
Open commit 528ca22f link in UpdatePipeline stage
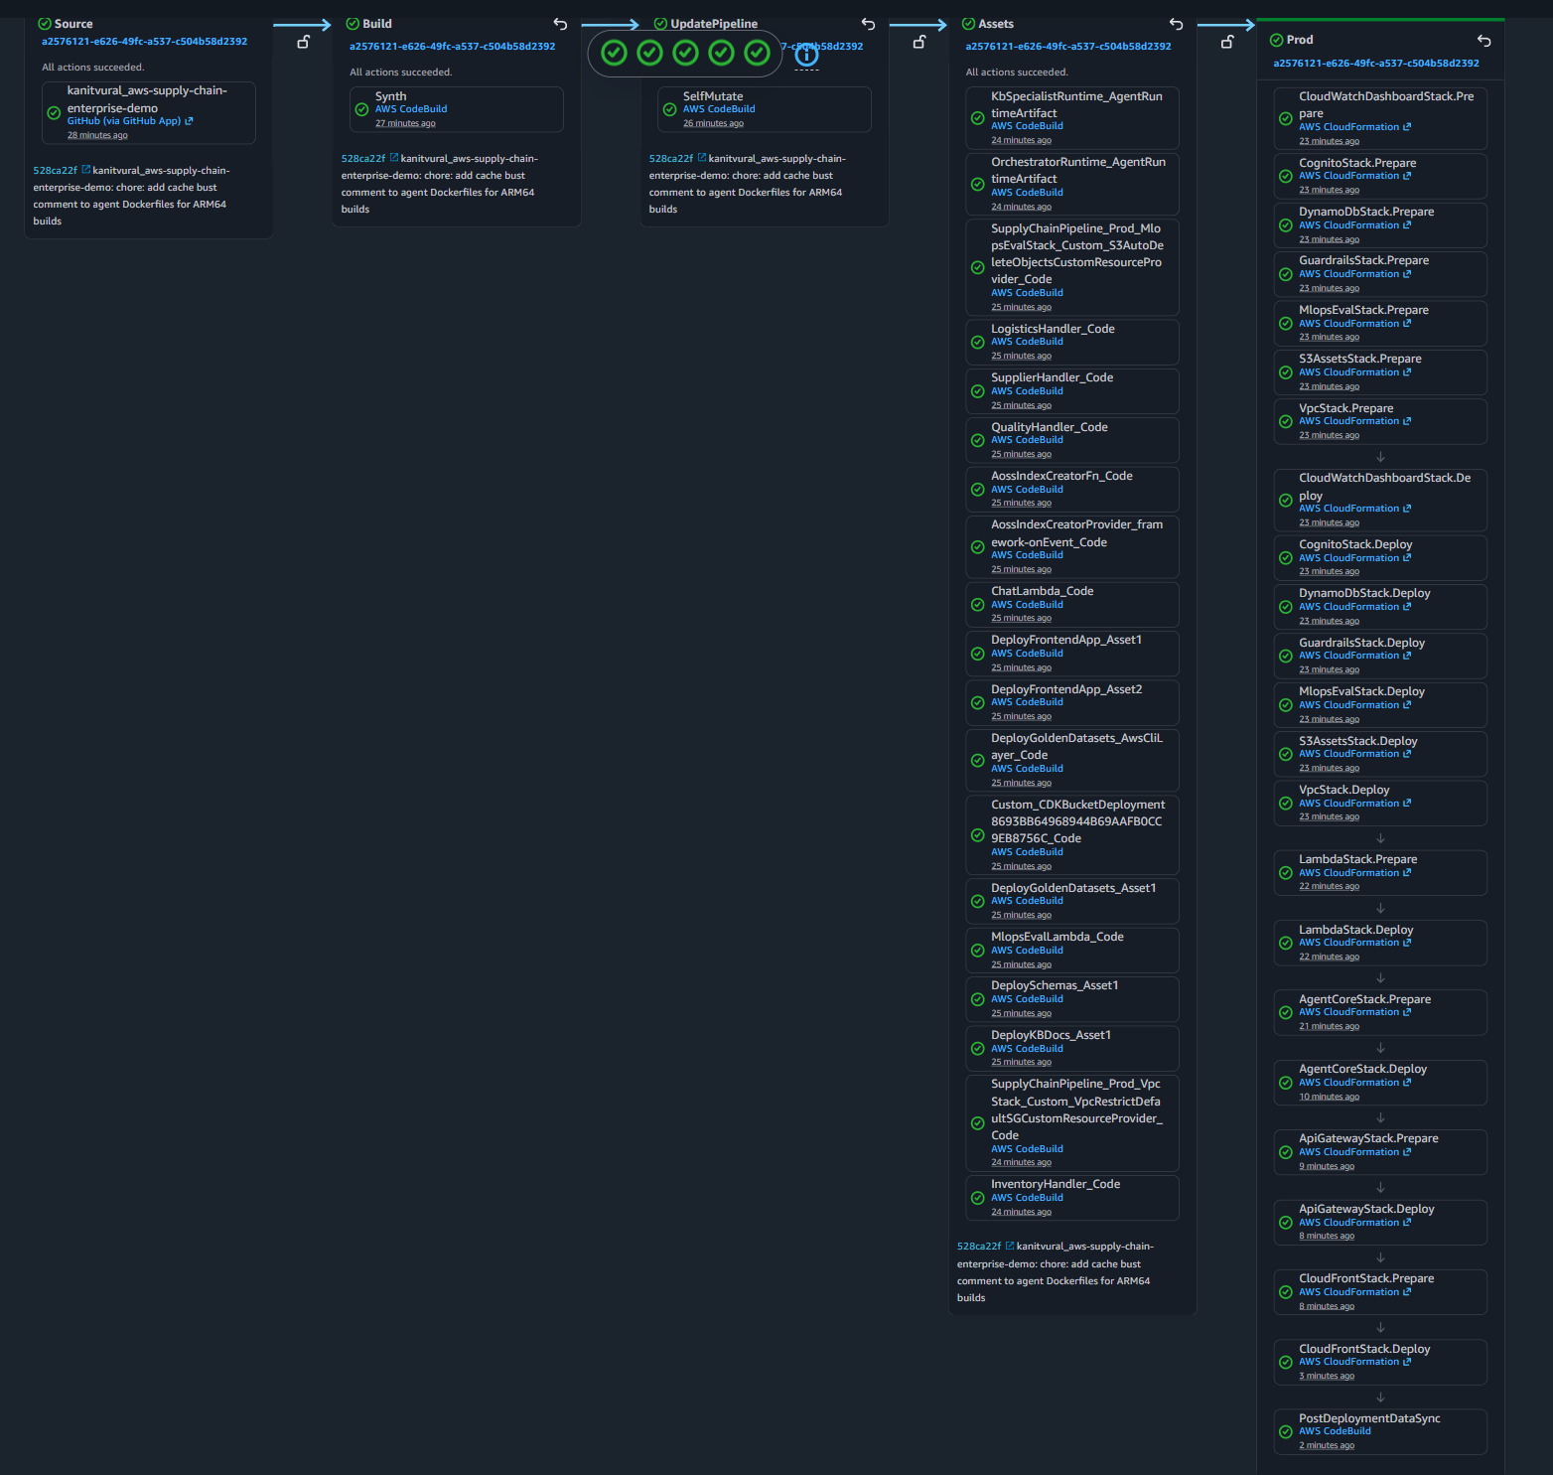pyautogui.click(x=671, y=159)
